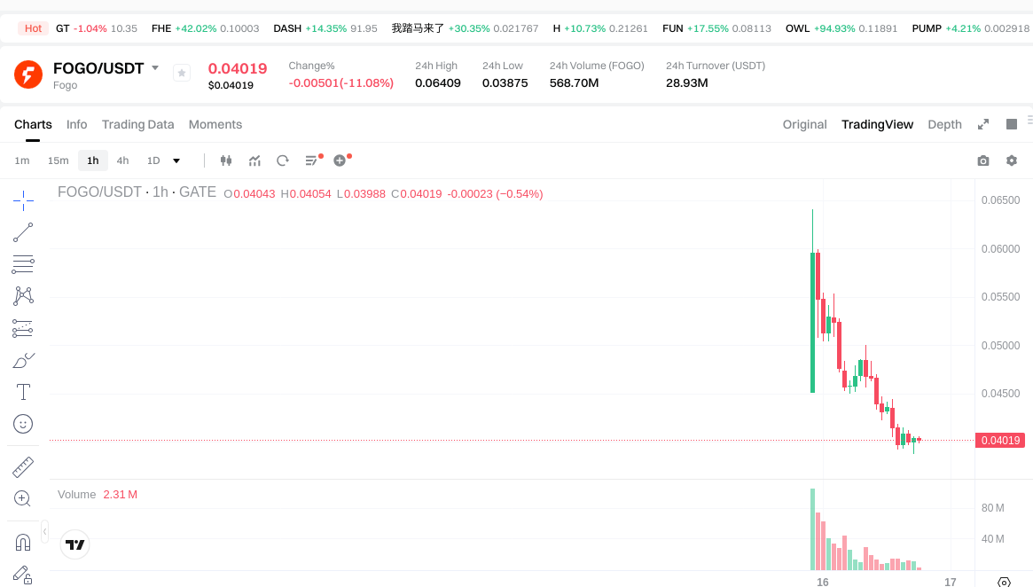Select the crosshair cursor tool
The width and height of the screenshot is (1033, 587).
tap(22, 200)
